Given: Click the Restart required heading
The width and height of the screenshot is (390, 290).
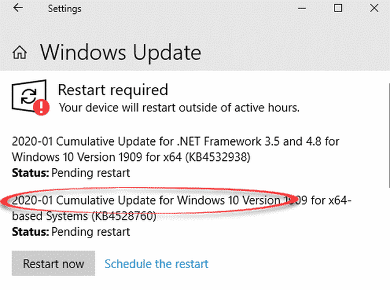Looking at the screenshot, I should (112, 90).
